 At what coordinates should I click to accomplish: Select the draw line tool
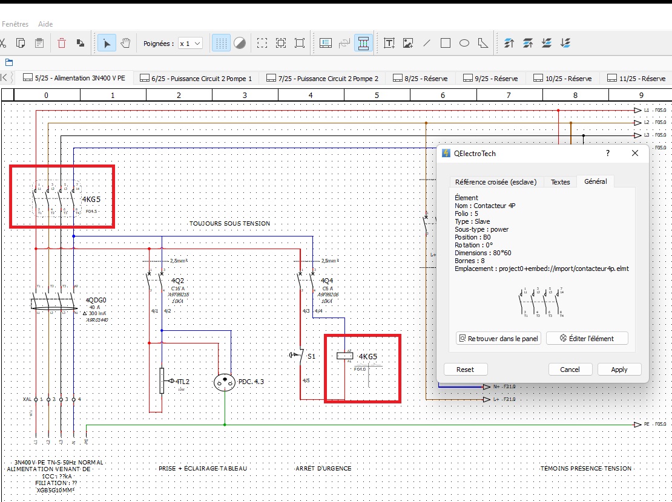coord(427,44)
